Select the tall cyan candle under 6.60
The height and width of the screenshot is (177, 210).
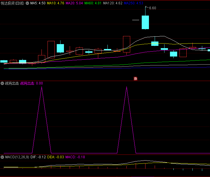145,22
